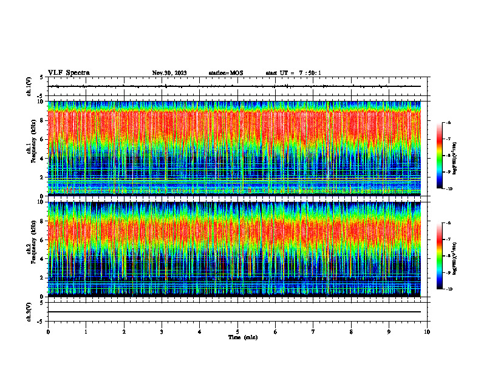Click the ch.2 spectrogram panel
481x372 pixels.
coord(234,249)
